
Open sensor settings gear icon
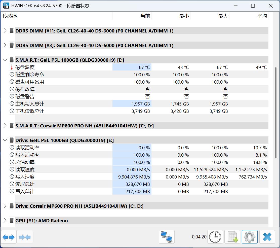[250, 237]
